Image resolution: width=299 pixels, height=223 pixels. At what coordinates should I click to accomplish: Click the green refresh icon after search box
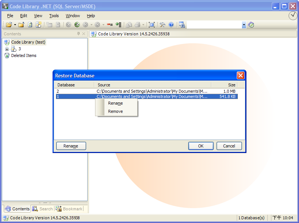[x=251, y=25]
